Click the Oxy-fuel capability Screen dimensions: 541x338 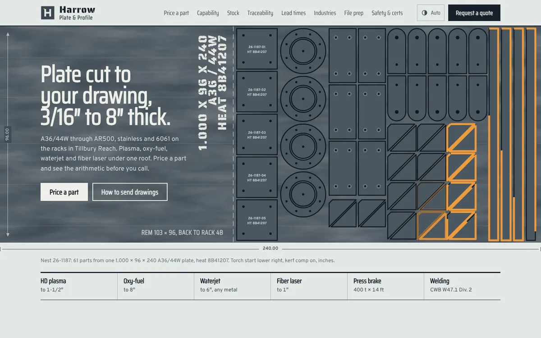[156, 286]
